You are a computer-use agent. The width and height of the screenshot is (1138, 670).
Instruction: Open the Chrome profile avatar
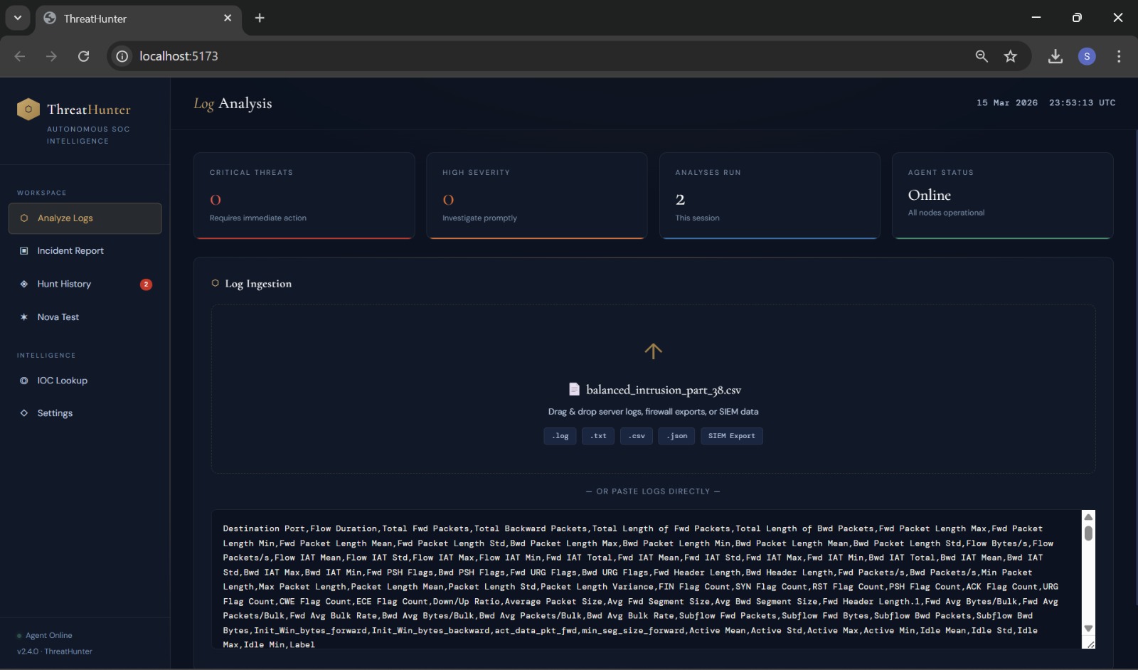coord(1087,56)
